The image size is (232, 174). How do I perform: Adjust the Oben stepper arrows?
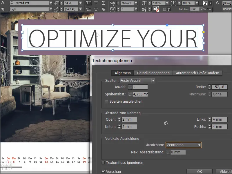pyautogui.click(x=119, y=119)
